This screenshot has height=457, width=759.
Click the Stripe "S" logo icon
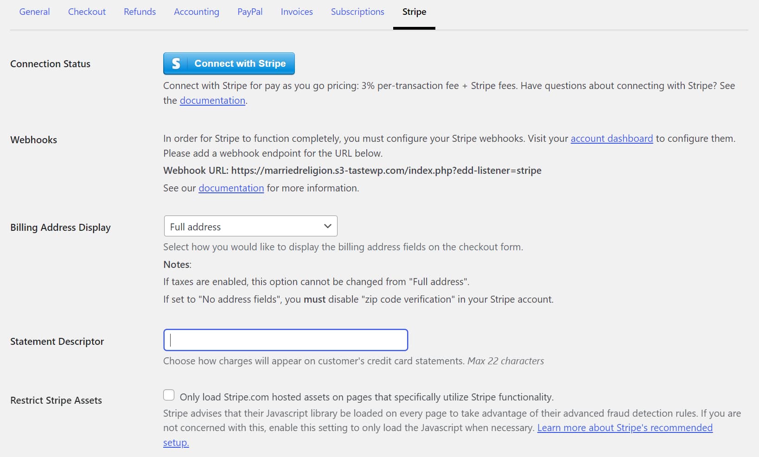[x=175, y=63]
